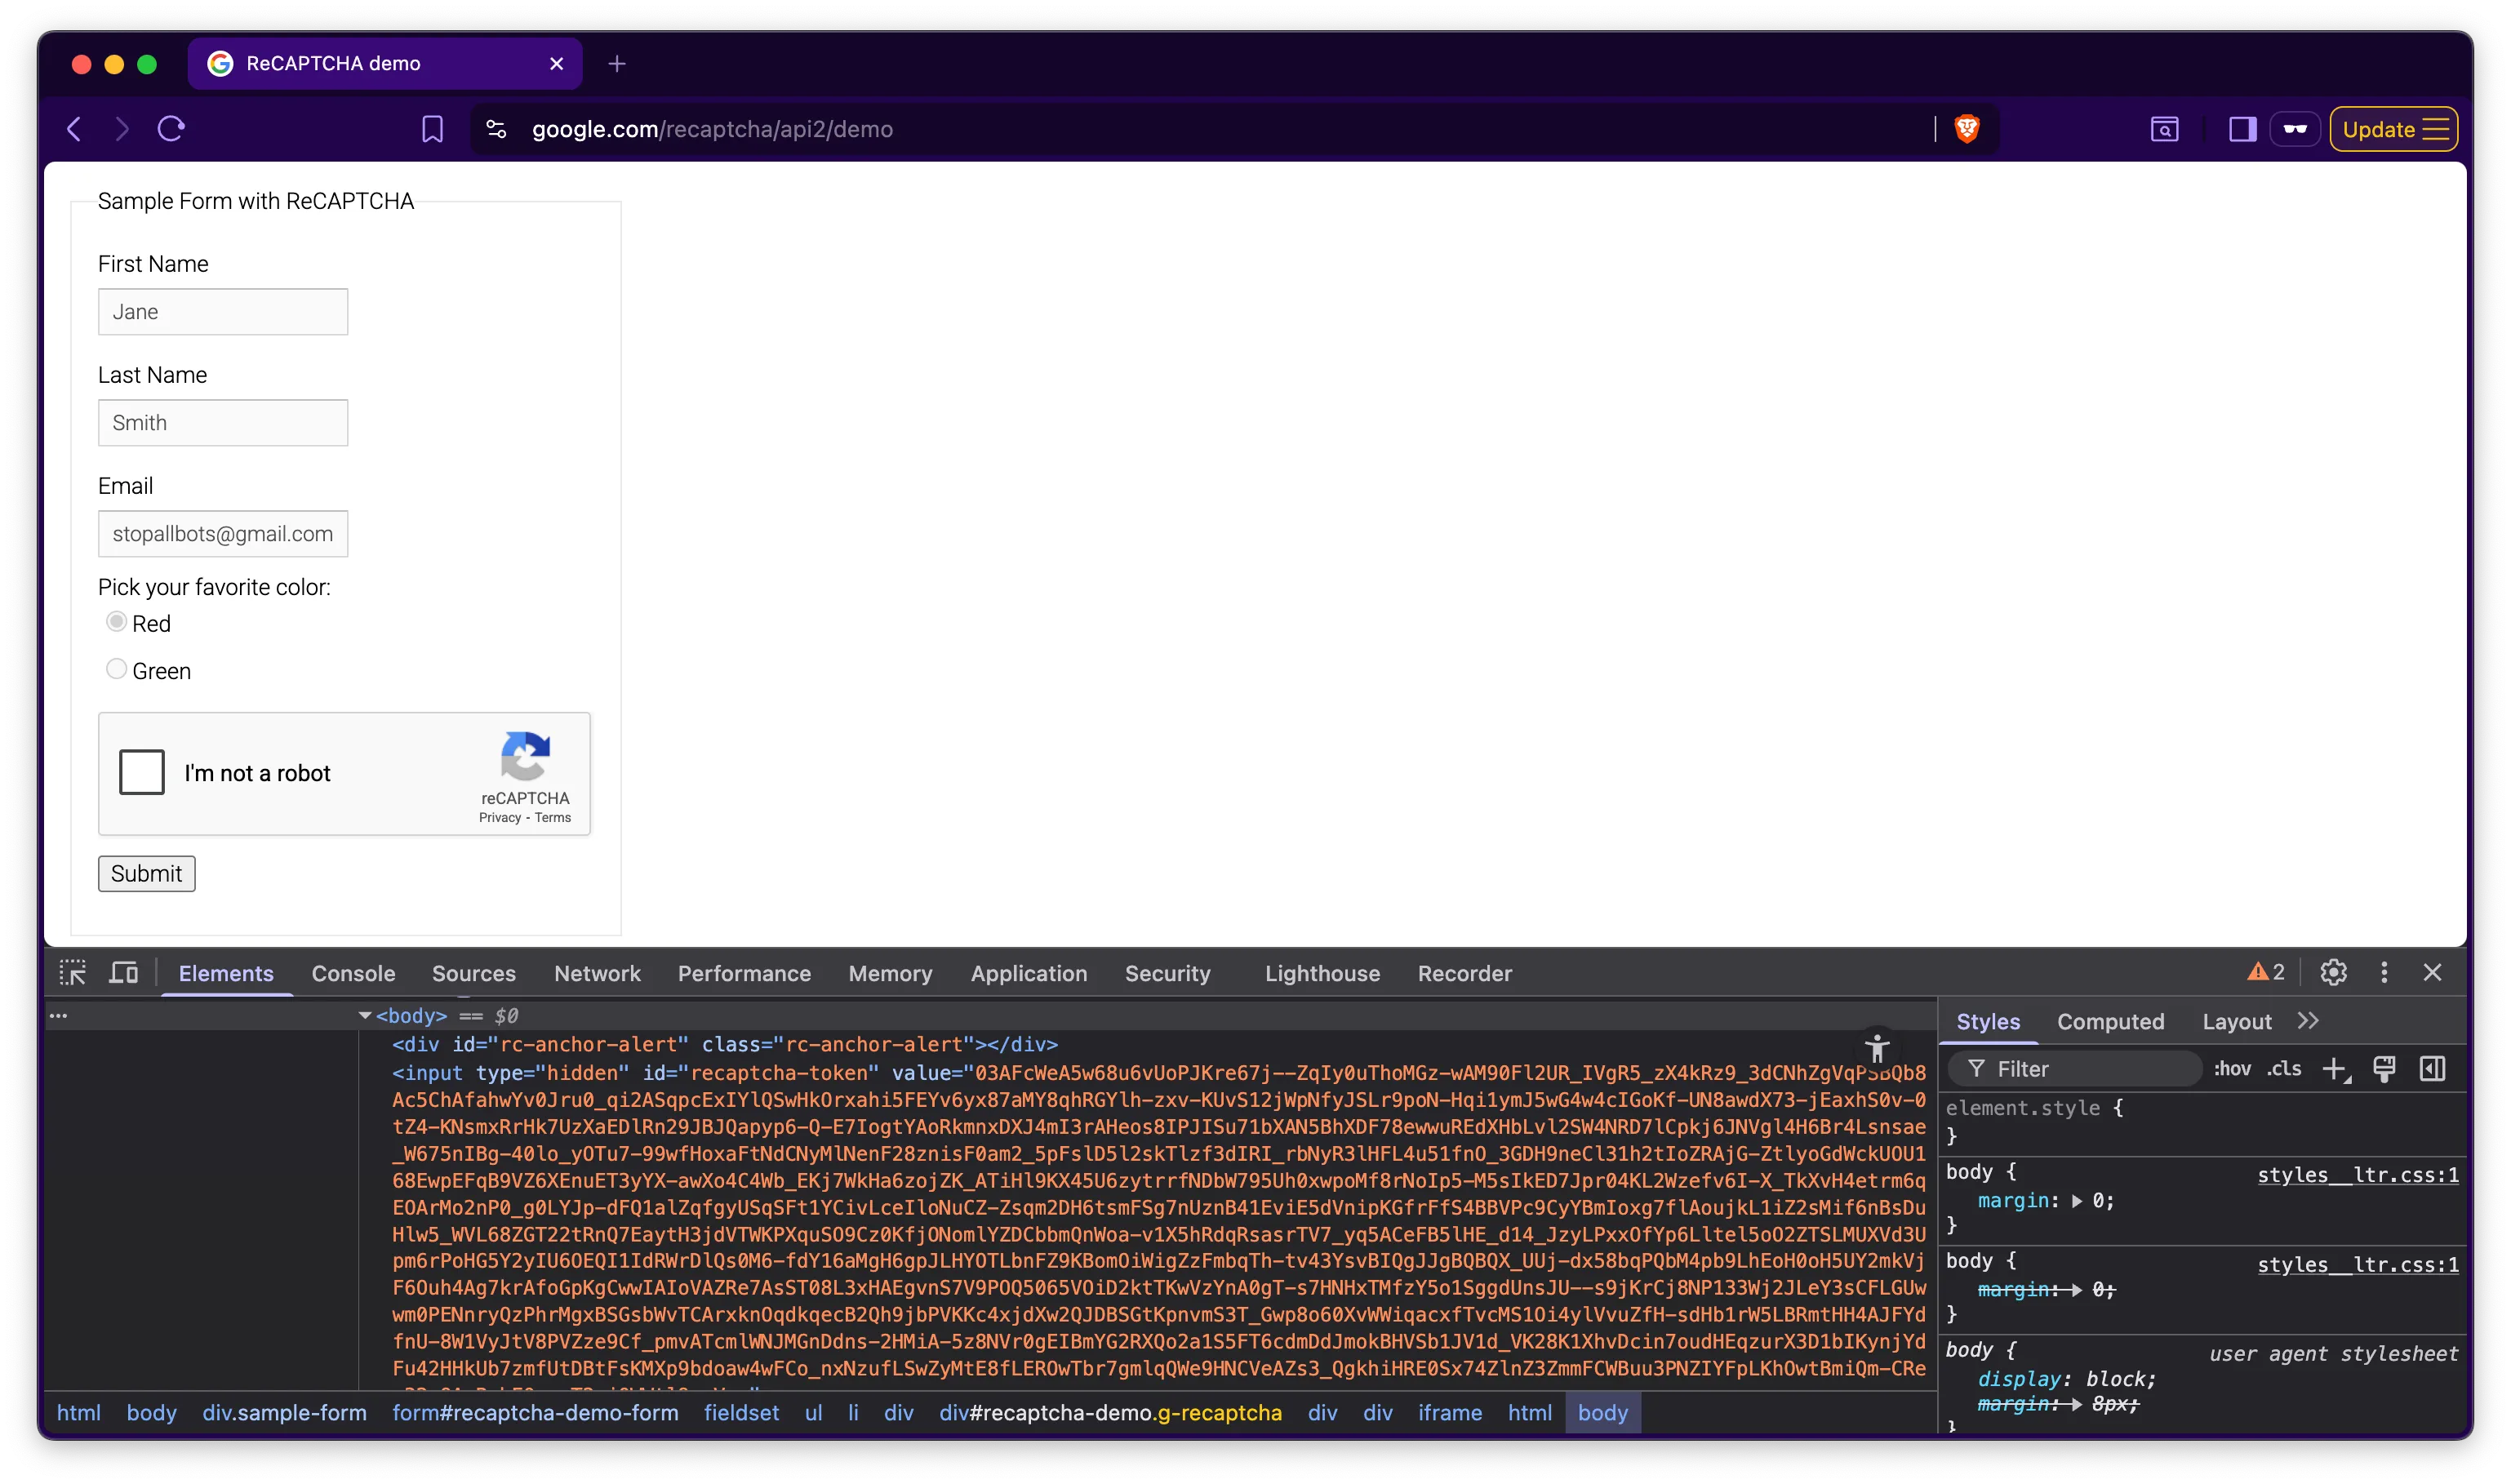Switch to the Console tab

[x=353, y=973]
